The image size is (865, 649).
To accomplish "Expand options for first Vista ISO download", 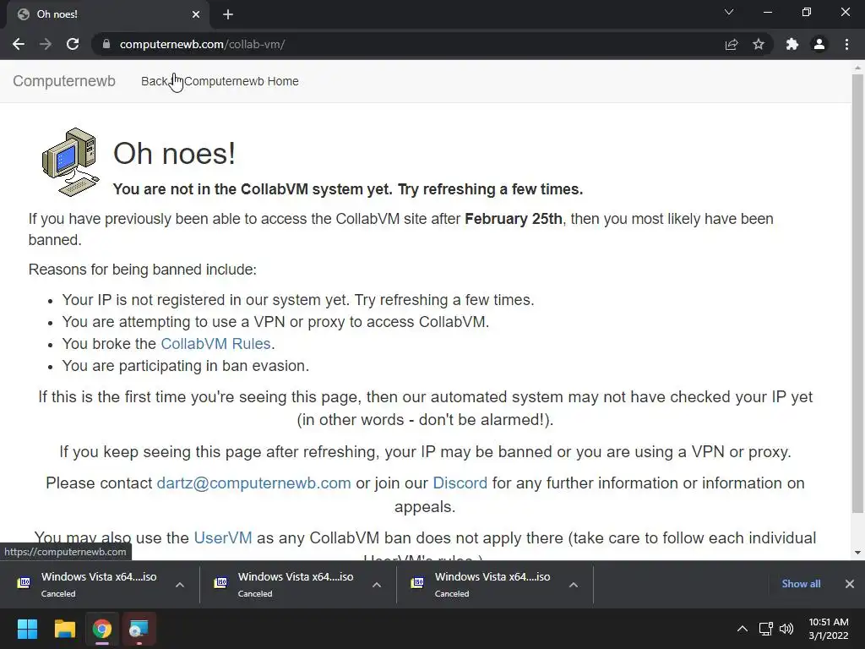I will (x=180, y=585).
